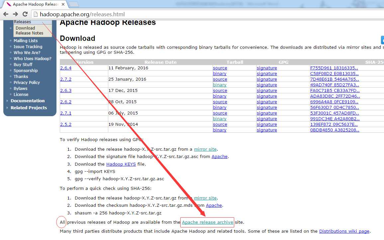Reload the page with the refresh icon

(25, 14)
